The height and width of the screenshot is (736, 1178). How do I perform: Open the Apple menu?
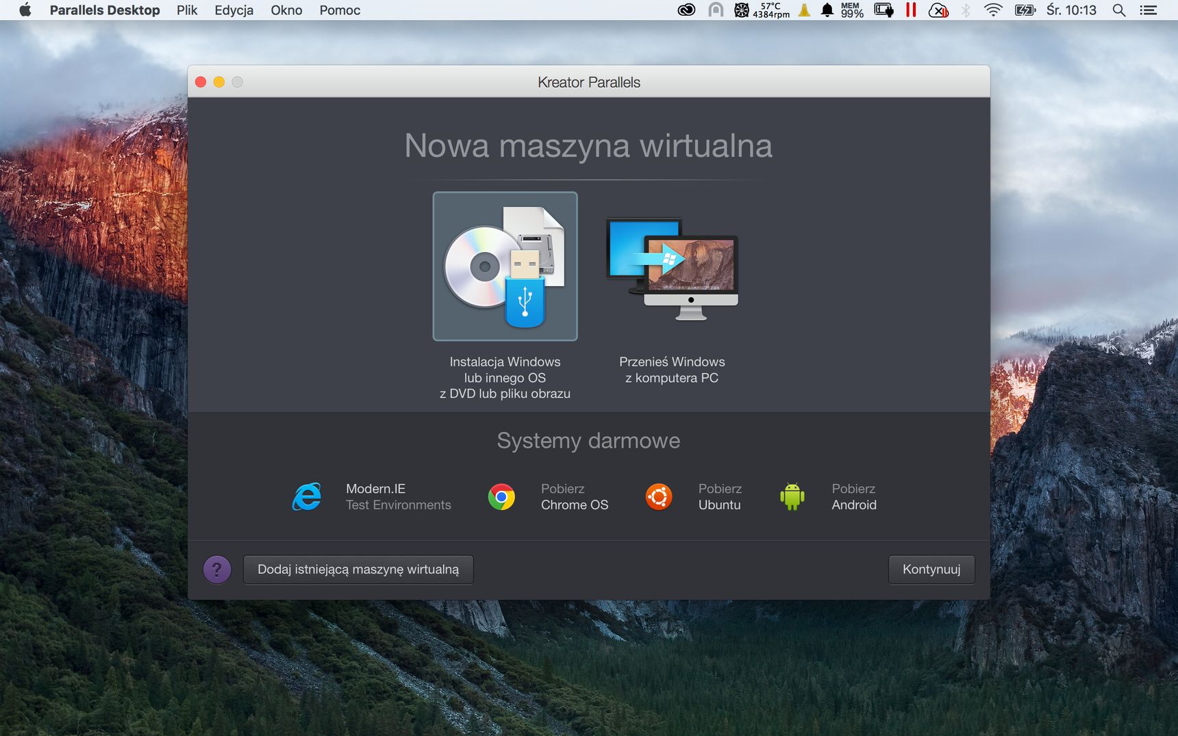click(x=25, y=10)
